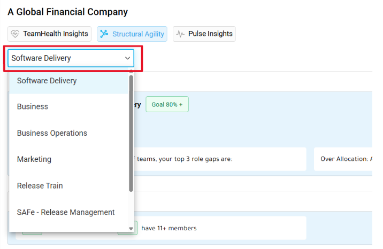Image resolution: width=383 pixels, height=249 pixels.
Task: Click the top 3 role gaps card
Action: point(220,159)
